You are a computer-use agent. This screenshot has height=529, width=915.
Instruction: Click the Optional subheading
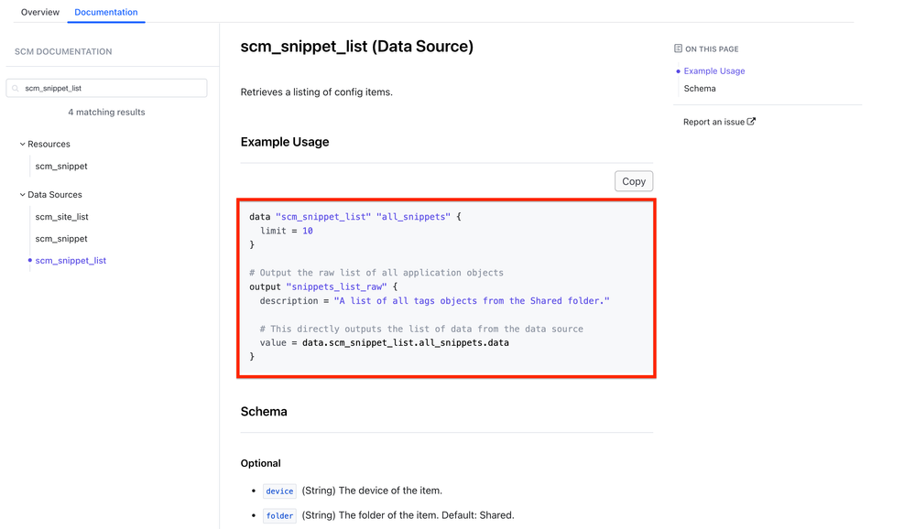(260, 463)
